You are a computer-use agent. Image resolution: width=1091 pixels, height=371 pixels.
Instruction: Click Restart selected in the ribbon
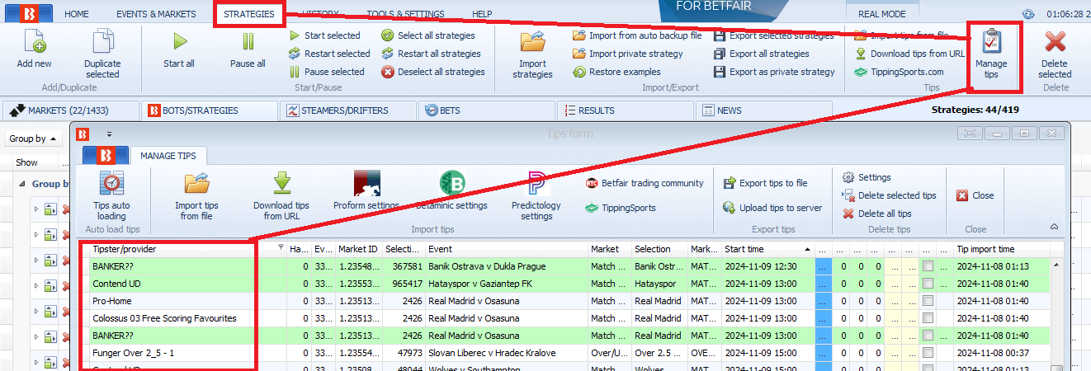[329, 54]
